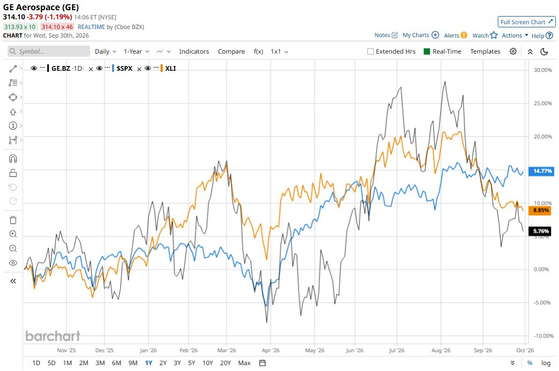This screenshot has width=559, height=371.
Task: Open the Indicators menu
Action: tap(194, 51)
